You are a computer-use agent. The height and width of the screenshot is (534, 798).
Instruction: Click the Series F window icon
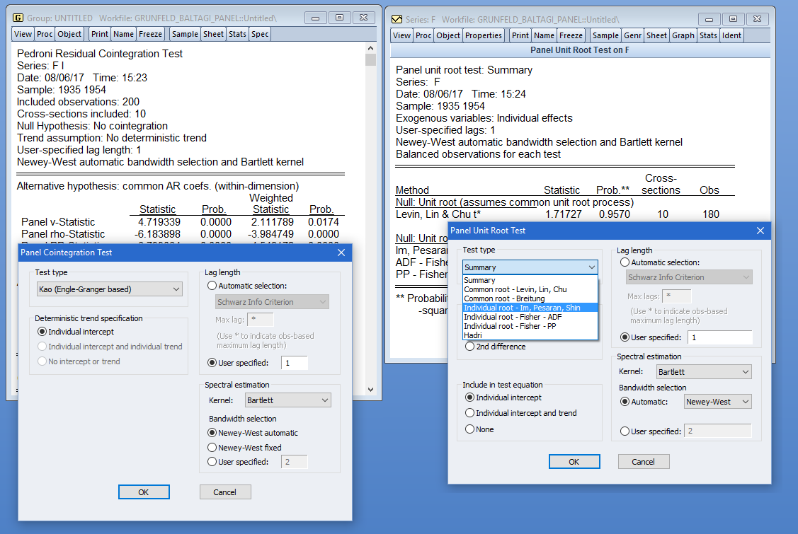coord(397,18)
